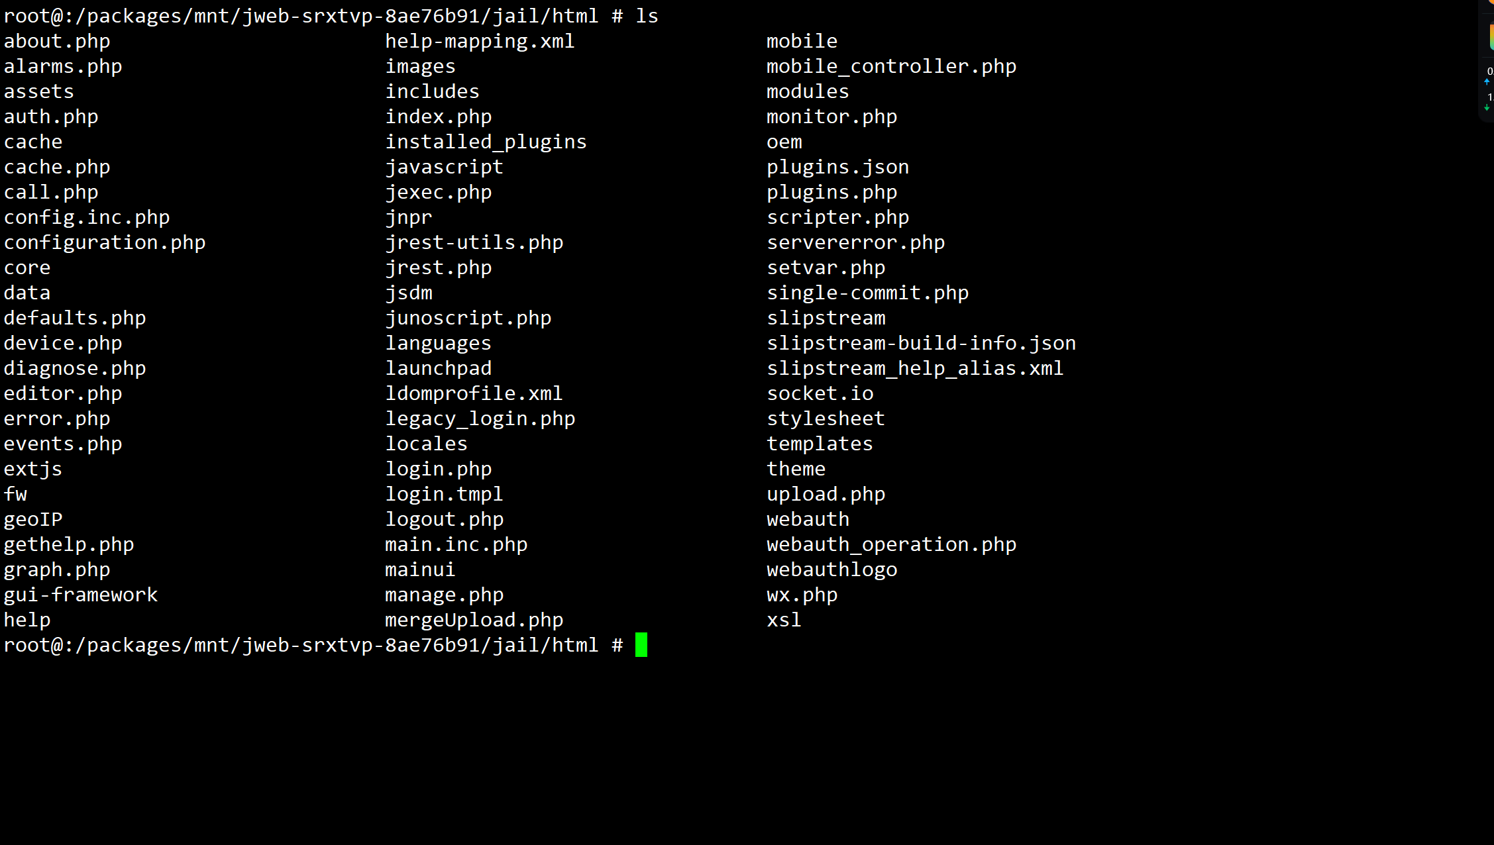Click the green download speed arrow icon

pyautogui.click(x=1487, y=107)
